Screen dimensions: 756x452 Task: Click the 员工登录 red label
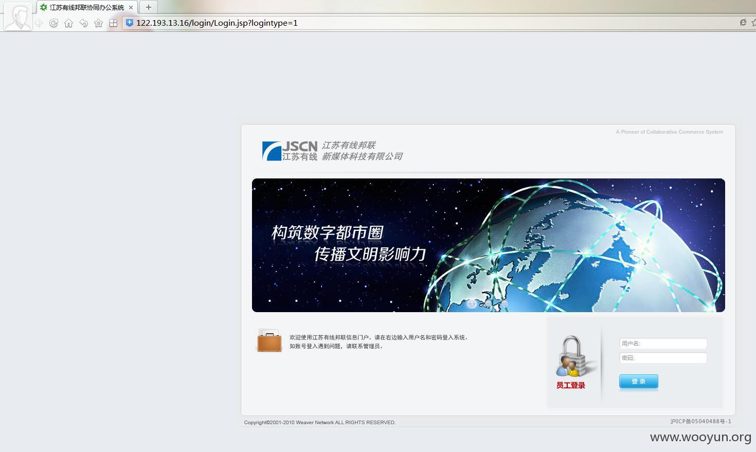click(570, 385)
